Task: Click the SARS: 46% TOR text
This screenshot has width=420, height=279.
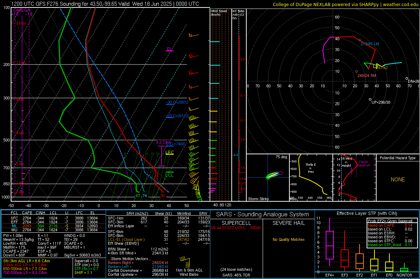Action: (x=236, y=275)
